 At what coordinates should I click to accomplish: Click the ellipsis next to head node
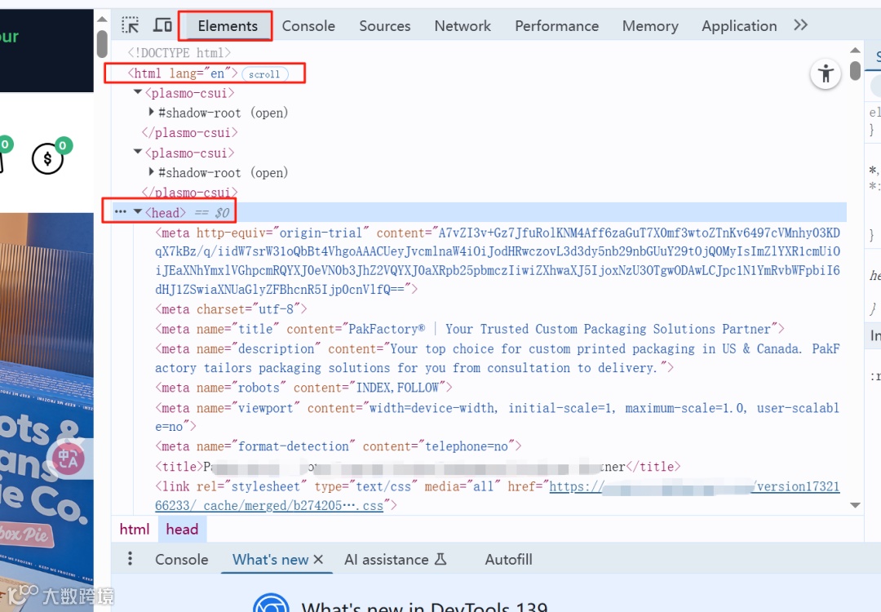[120, 212]
